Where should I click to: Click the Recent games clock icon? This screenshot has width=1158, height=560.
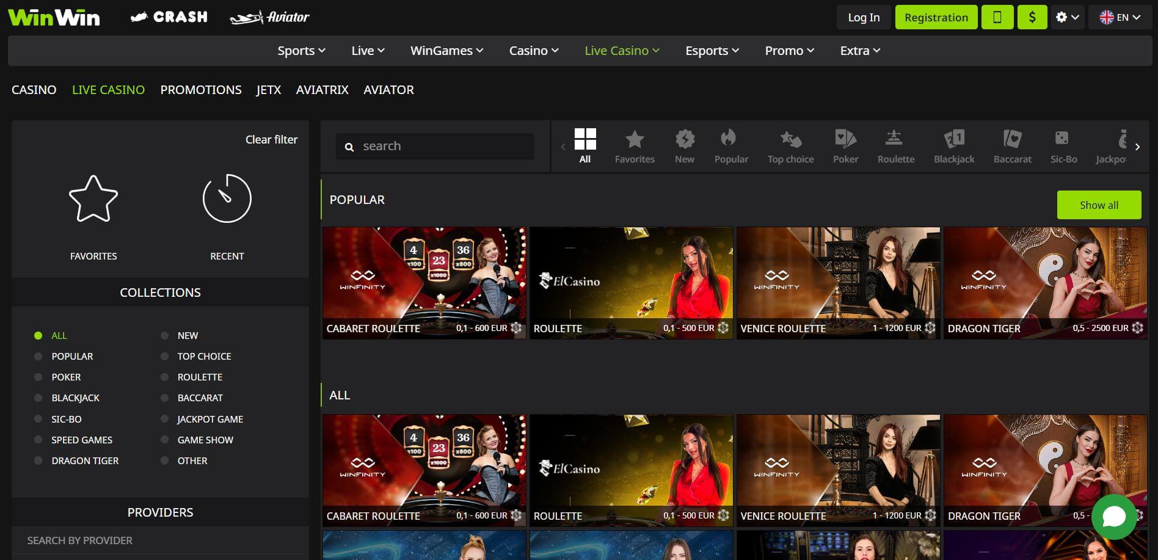227,198
